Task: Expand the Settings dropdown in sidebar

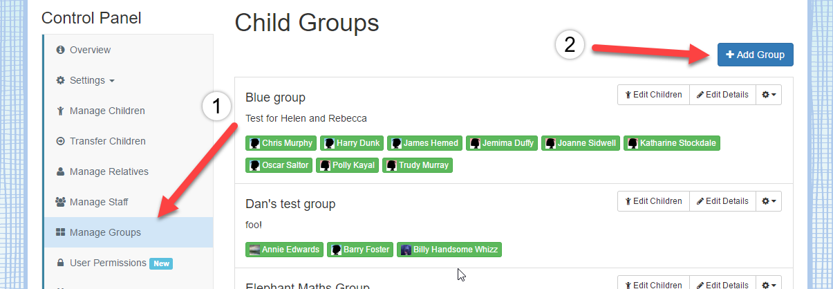Action: [x=129, y=80]
